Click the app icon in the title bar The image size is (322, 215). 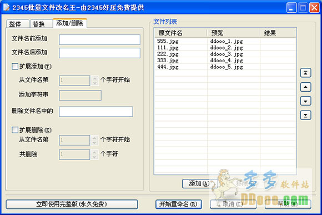pos(6,7)
